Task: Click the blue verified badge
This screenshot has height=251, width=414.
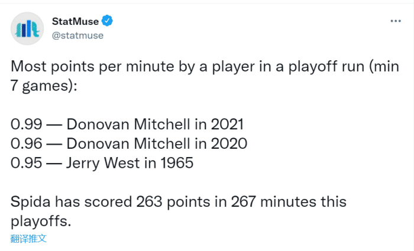Action: point(107,21)
